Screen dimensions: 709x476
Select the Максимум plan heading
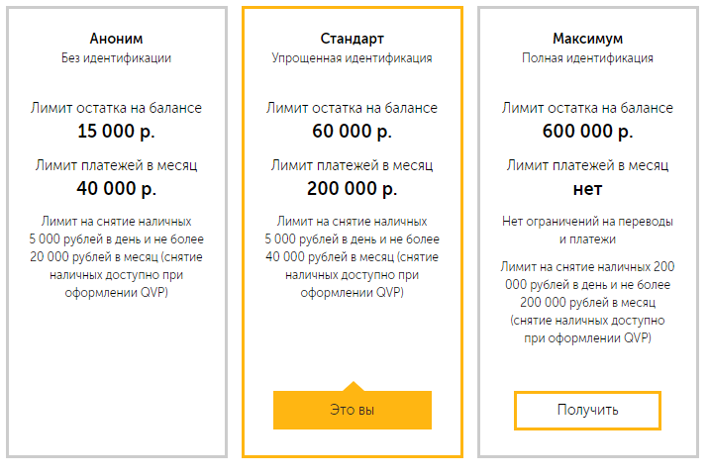[x=587, y=39]
